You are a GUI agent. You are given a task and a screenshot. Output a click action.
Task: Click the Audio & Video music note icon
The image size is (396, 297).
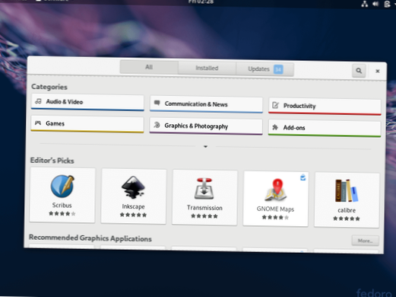pyautogui.click(x=38, y=101)
